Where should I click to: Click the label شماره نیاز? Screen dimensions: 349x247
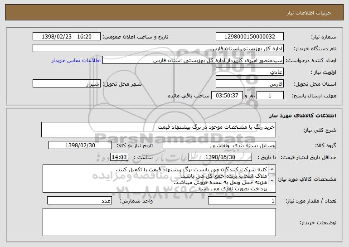pos(324,37)
